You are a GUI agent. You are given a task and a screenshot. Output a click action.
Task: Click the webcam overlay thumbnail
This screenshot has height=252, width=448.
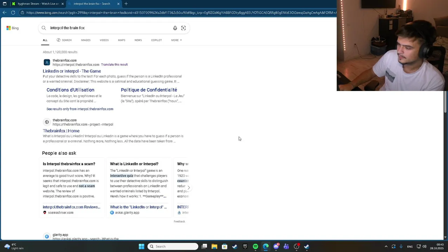click(x=392, y=45)
